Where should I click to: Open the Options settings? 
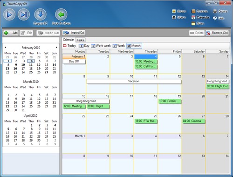pos(220,11)
